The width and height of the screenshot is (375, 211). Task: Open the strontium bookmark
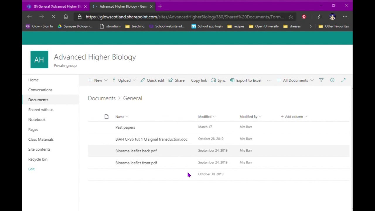[x=110, y=26]
